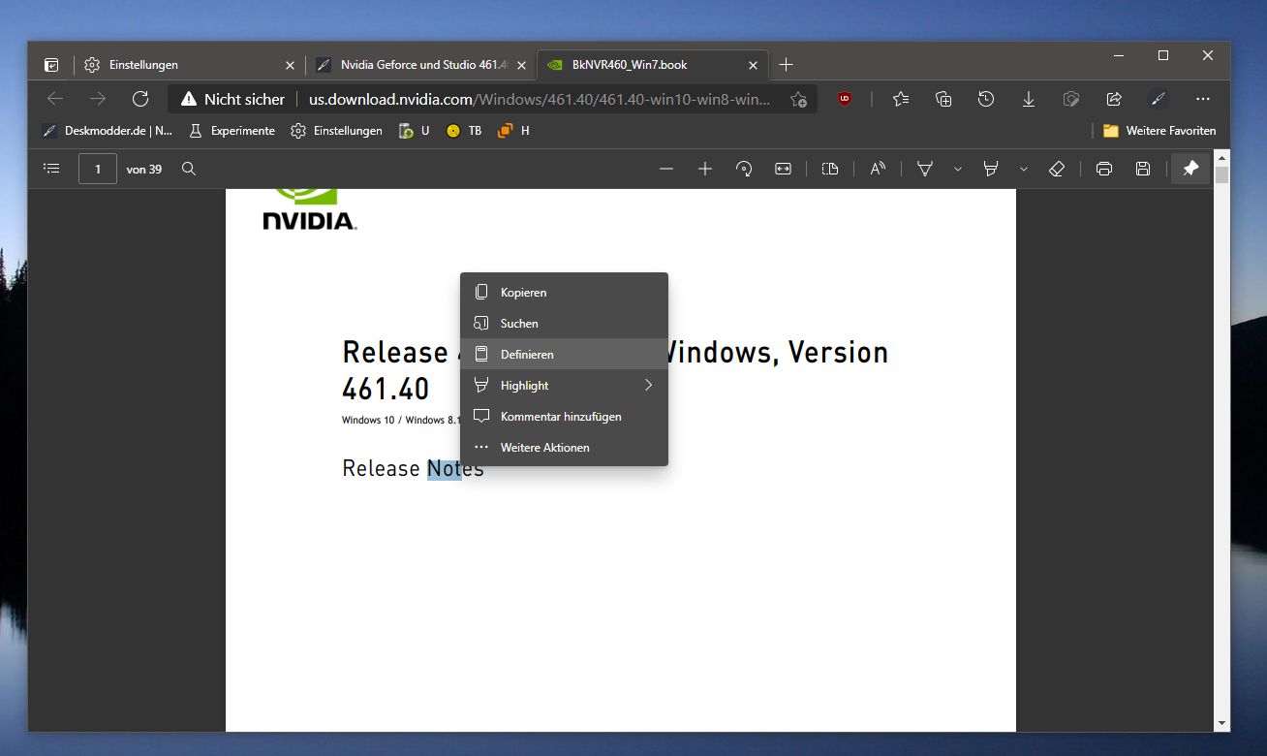Take a web capture screenshot
The height and width of the screenshot is (756, 1267).
(x=1071, y=99)
